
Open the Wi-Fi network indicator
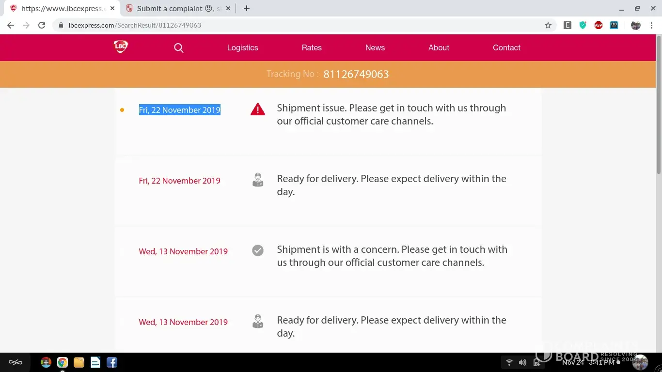pyautogui.click(x=509, y=362)
